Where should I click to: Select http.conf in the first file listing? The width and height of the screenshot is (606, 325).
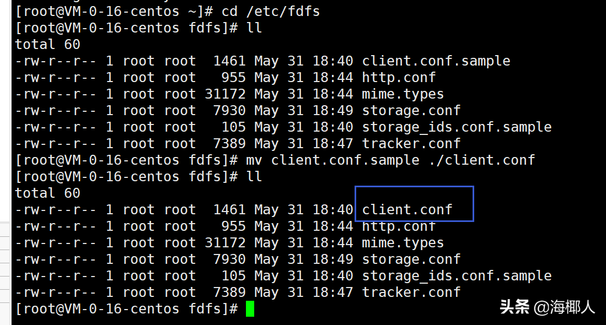tap(399, 78)
